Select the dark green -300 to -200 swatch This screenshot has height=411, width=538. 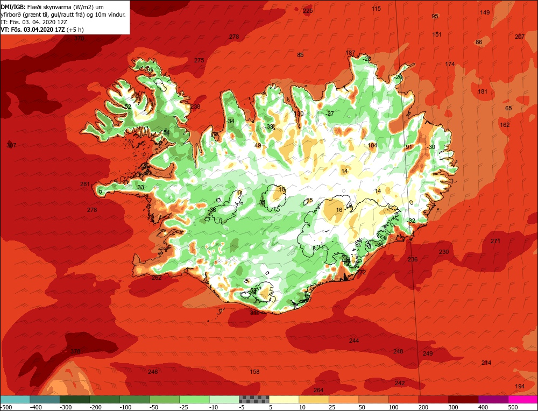coord(75,399)
